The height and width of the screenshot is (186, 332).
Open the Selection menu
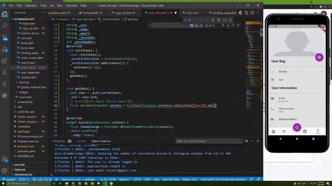click(x=31, y=6)
